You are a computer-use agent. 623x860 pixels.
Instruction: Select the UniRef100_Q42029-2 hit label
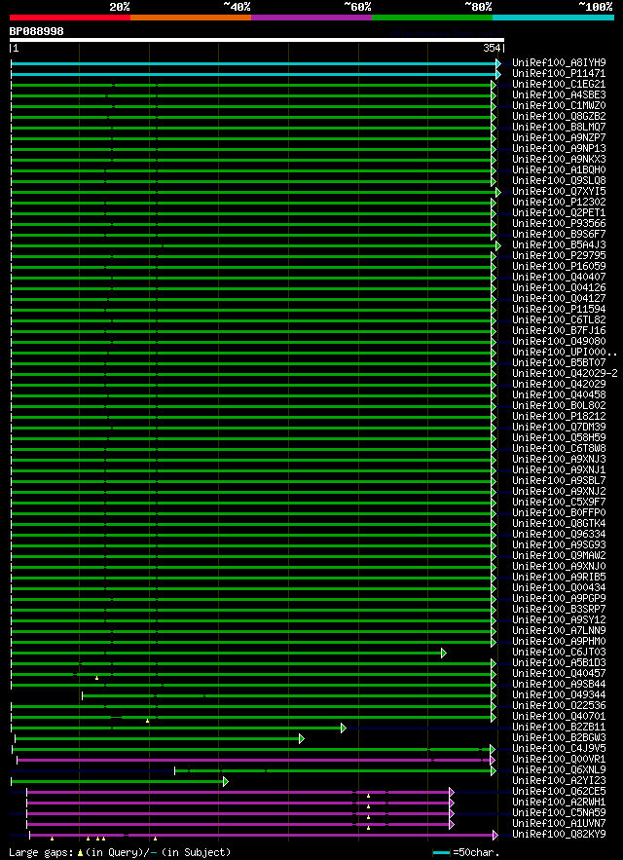tap(565, 374)
